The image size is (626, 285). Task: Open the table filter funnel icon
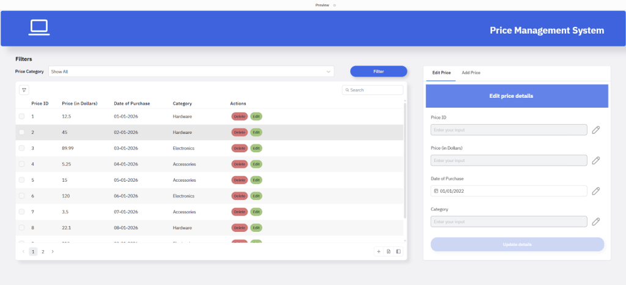[24, 91]
